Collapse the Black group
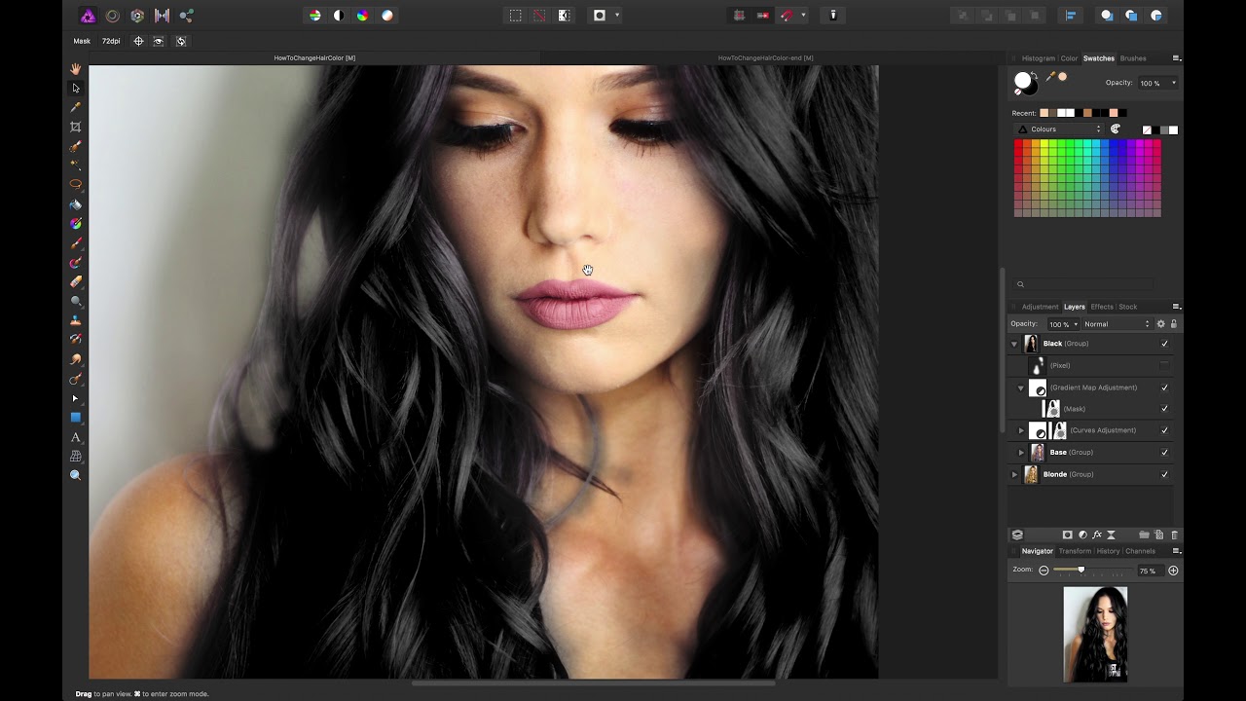The image size is (1246, 701). (1014, 344)
